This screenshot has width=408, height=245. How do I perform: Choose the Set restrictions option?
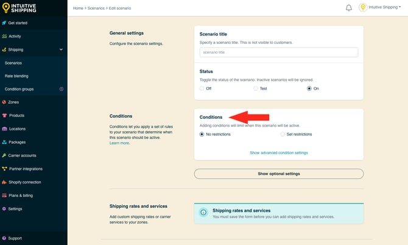[283, 134]
